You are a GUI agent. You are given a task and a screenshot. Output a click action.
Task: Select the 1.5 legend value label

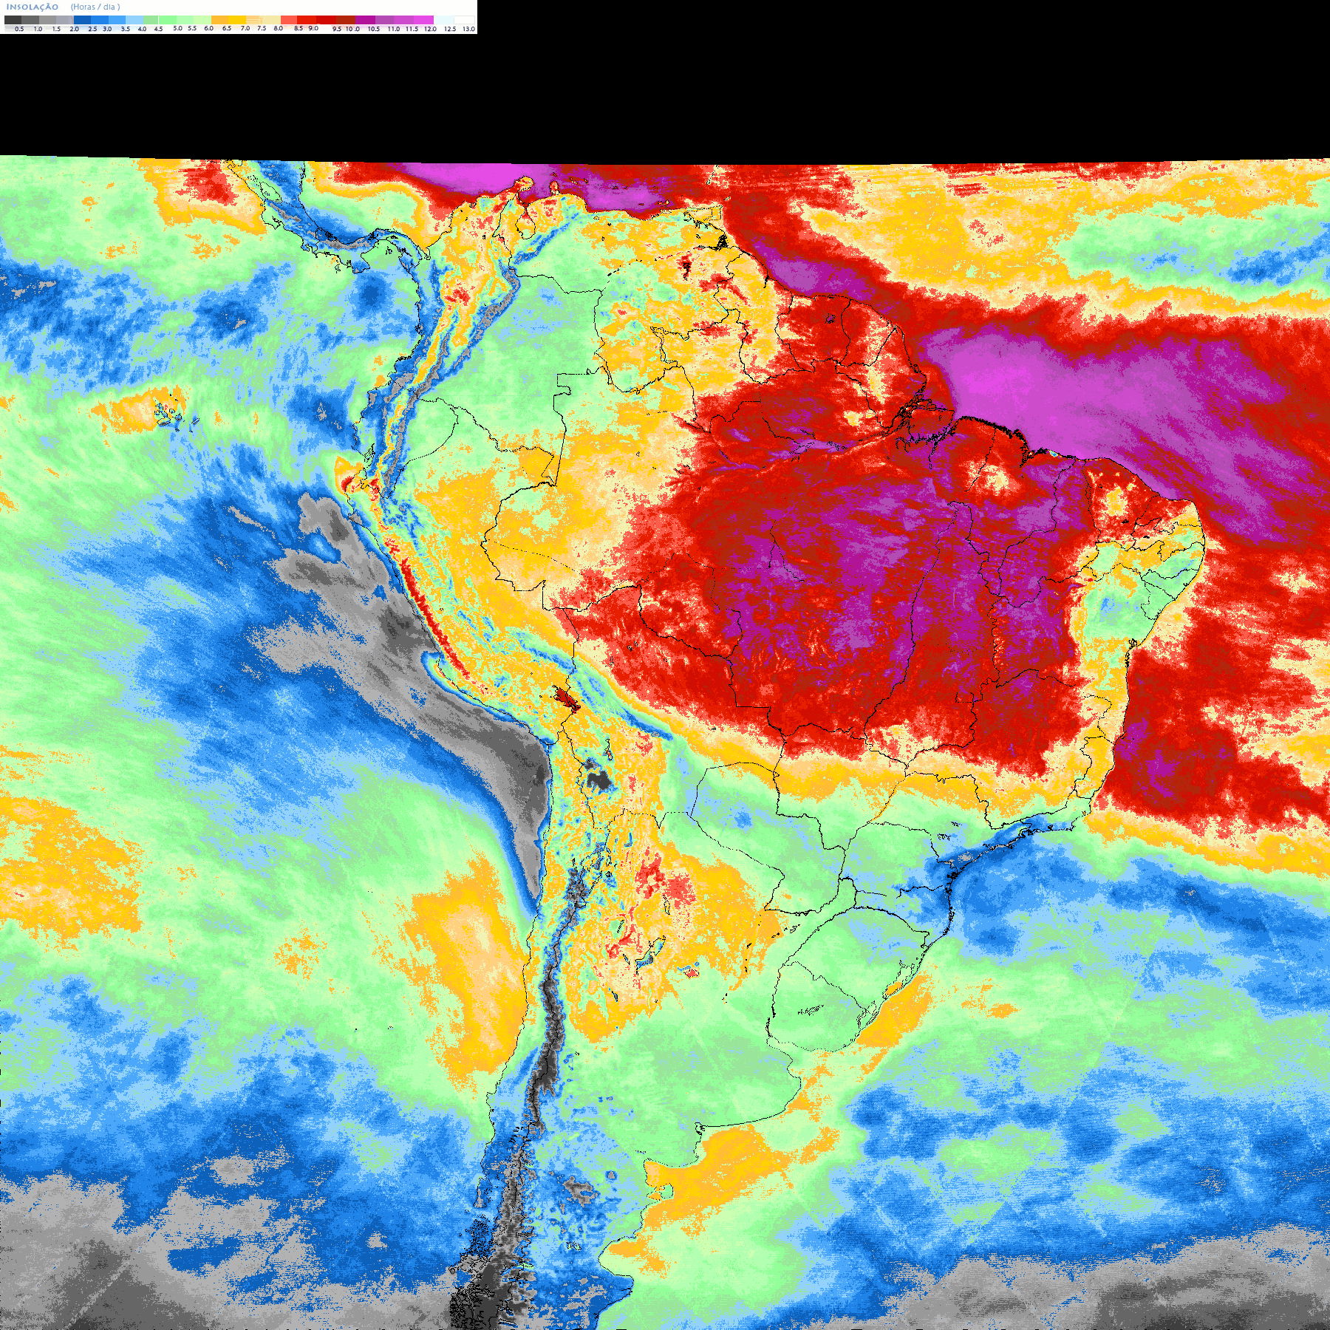(56, 29)
